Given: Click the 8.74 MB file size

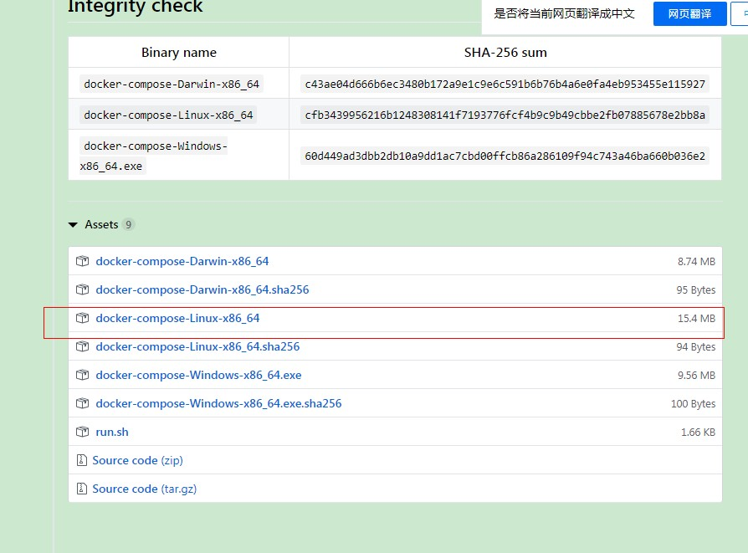Looking at the screenshot, I should [696, 262].
